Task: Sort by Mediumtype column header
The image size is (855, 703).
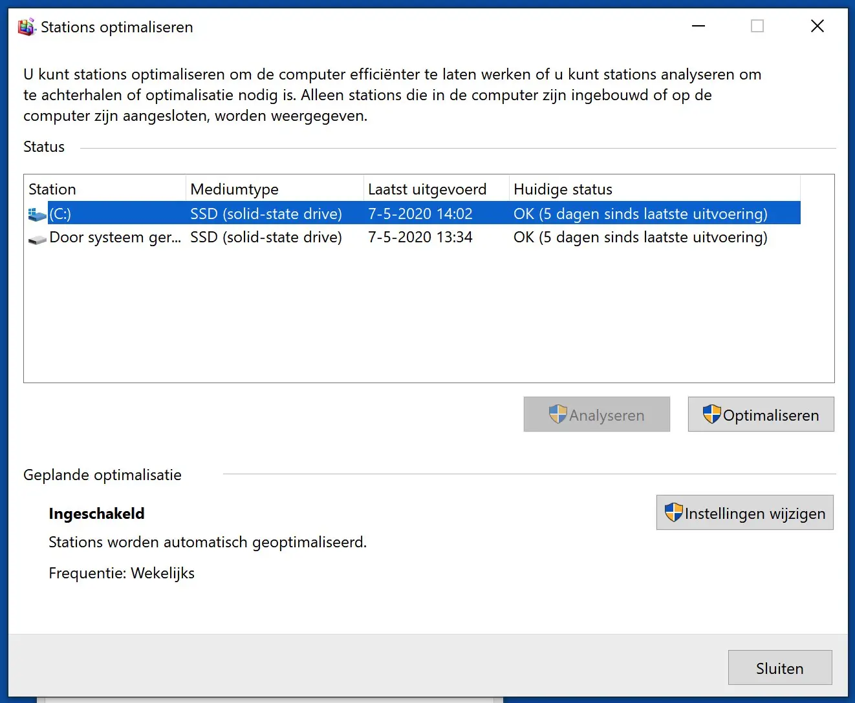Action: (275, 189)
